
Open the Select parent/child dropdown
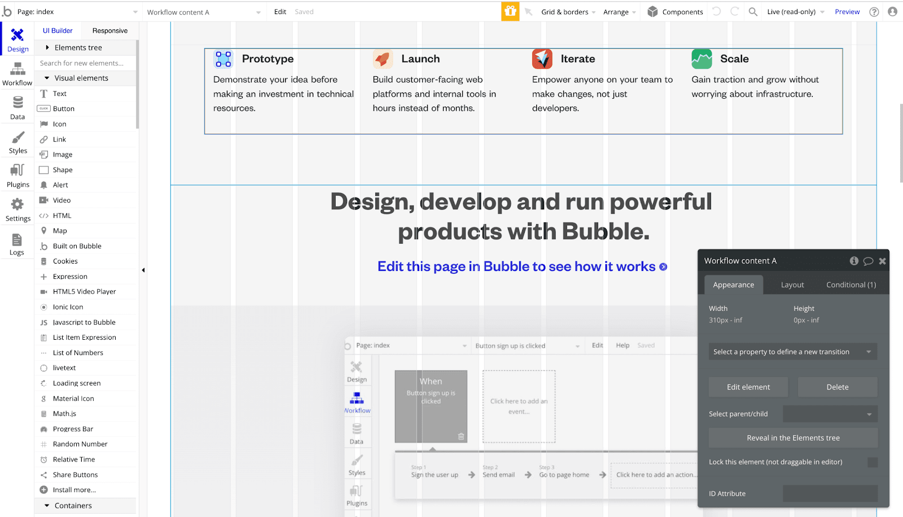coord(830,414)
